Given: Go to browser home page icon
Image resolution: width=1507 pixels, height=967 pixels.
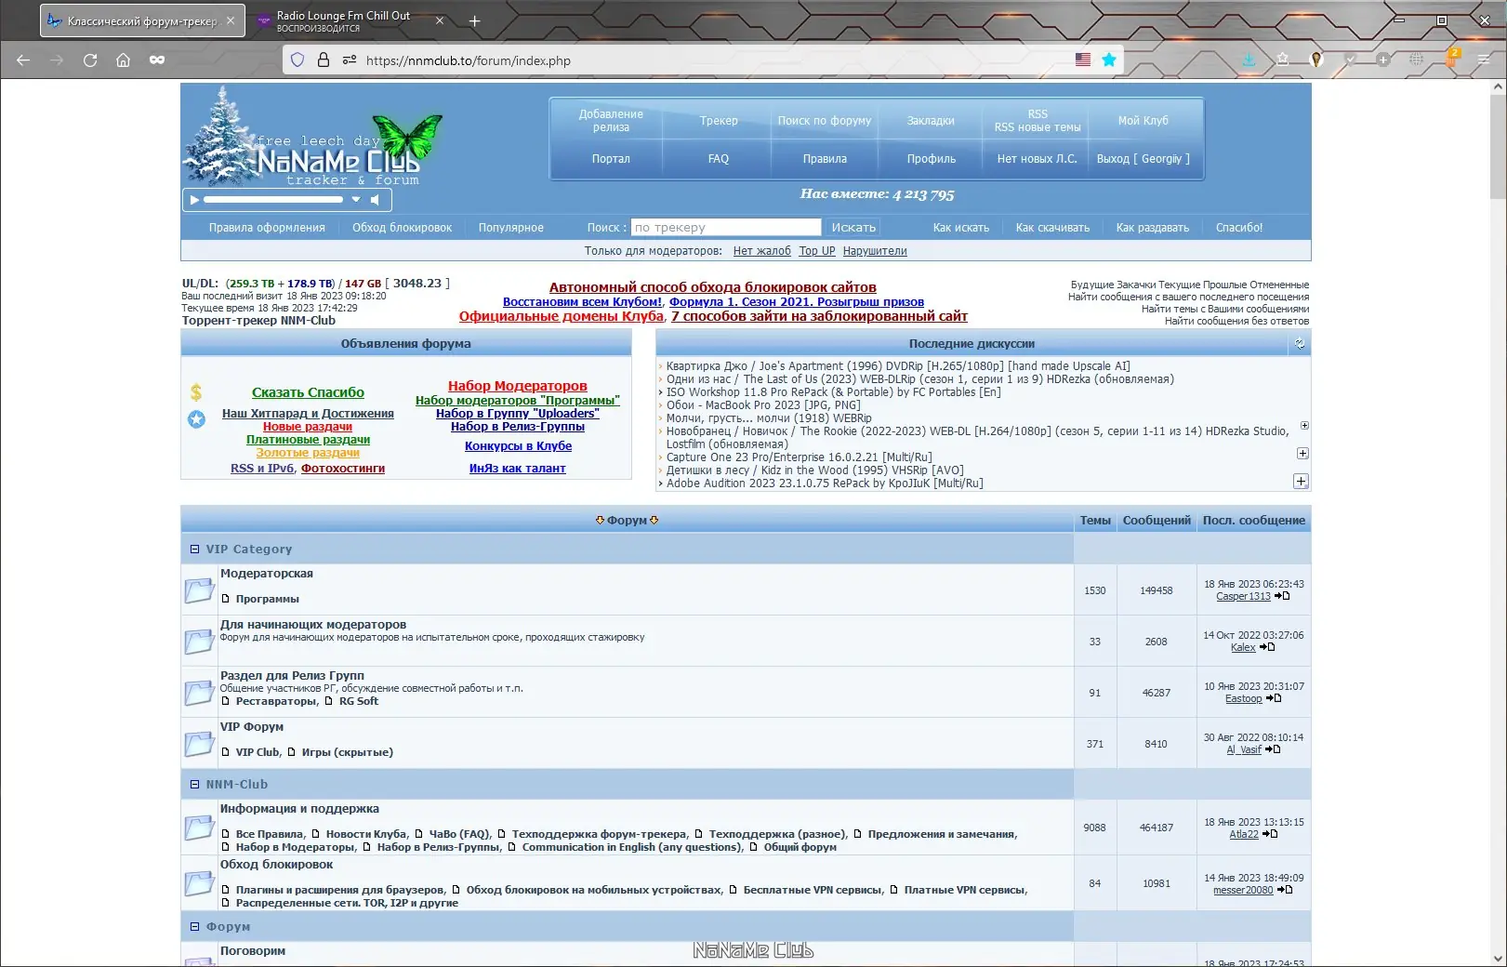Looking at the screenshot, I should pyautogui.click(x=123, y=60).
